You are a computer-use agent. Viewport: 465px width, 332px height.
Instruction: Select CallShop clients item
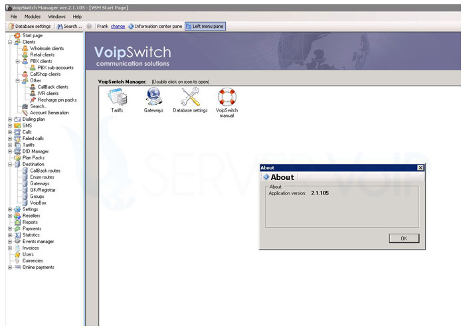pyautogui.click(x=45, y=74)
